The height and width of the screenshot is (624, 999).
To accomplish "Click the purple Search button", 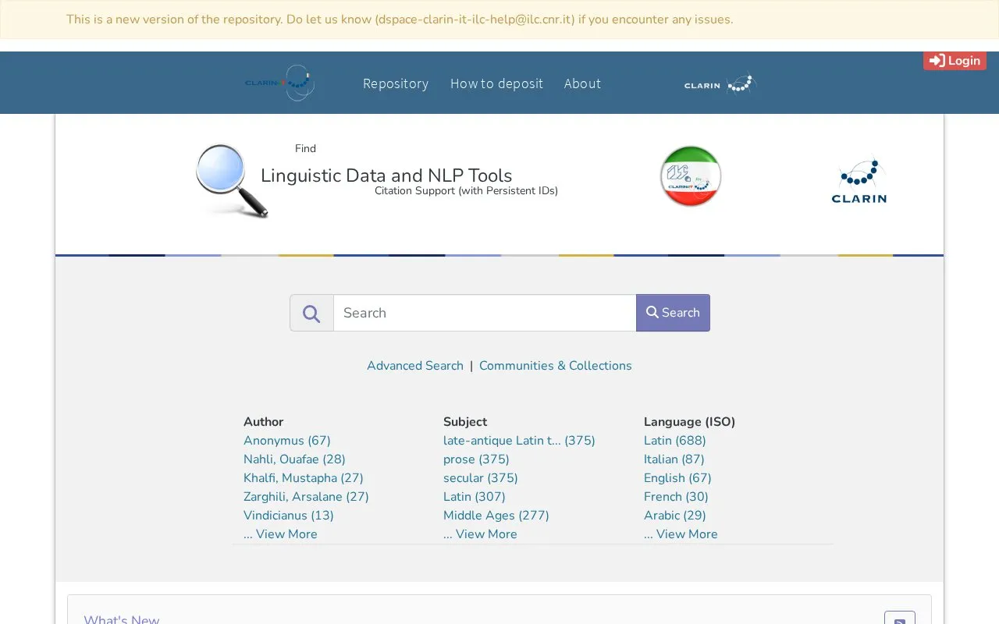I will pos(673,313).
